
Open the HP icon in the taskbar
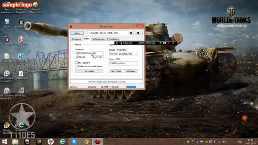(50, 141)
